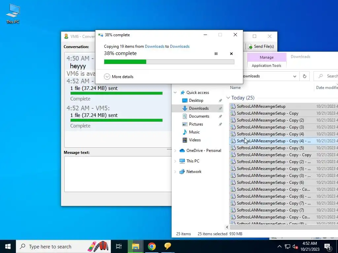Screen dimensions: 338x253
Task: Sort files by Date modified column
Action: click(326, 88)
